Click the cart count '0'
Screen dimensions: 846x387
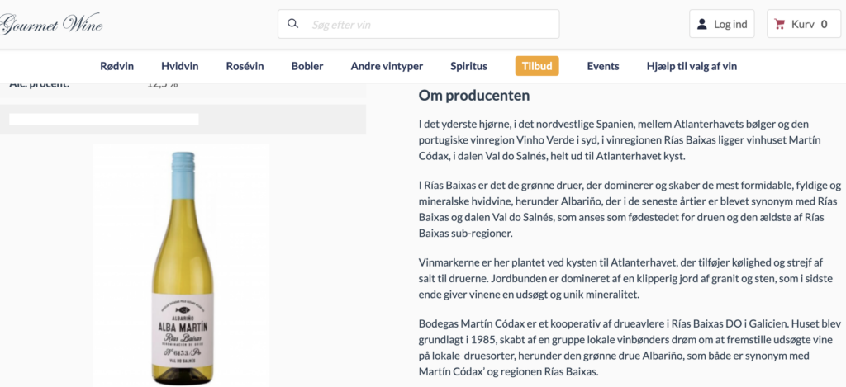pos(824,24)
